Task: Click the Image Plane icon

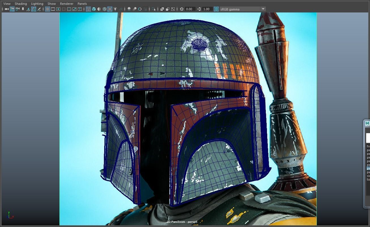Action: (x=28, y=9)
